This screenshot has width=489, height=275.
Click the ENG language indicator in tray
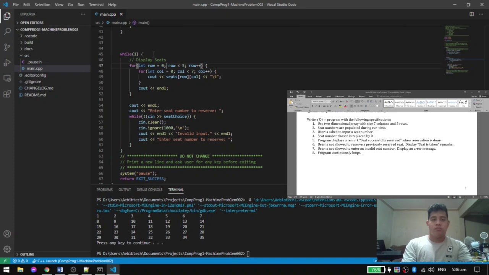click(x=442, y=270)
